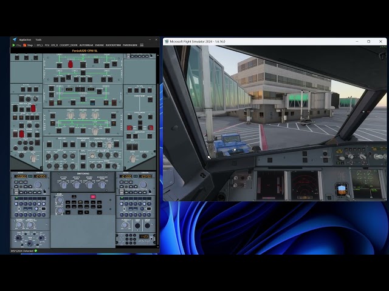
Task: Expand the toolbar overflow hamburger menu
Action: pos(142,45)
